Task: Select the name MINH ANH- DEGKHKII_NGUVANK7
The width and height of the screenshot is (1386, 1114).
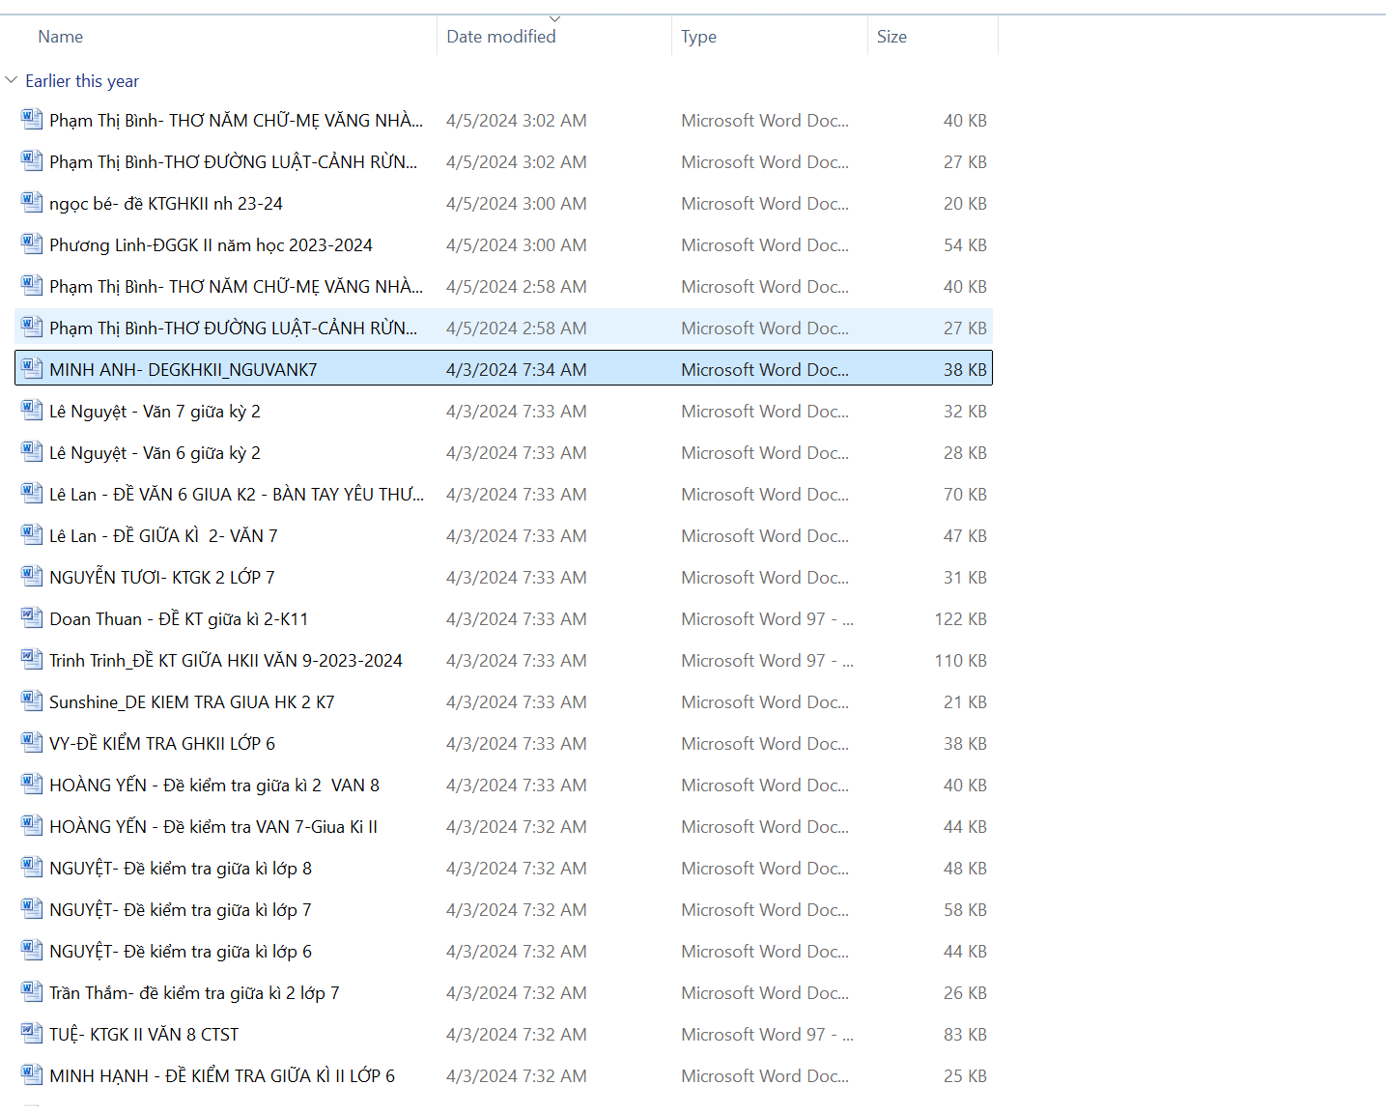Action: [184, 370]
